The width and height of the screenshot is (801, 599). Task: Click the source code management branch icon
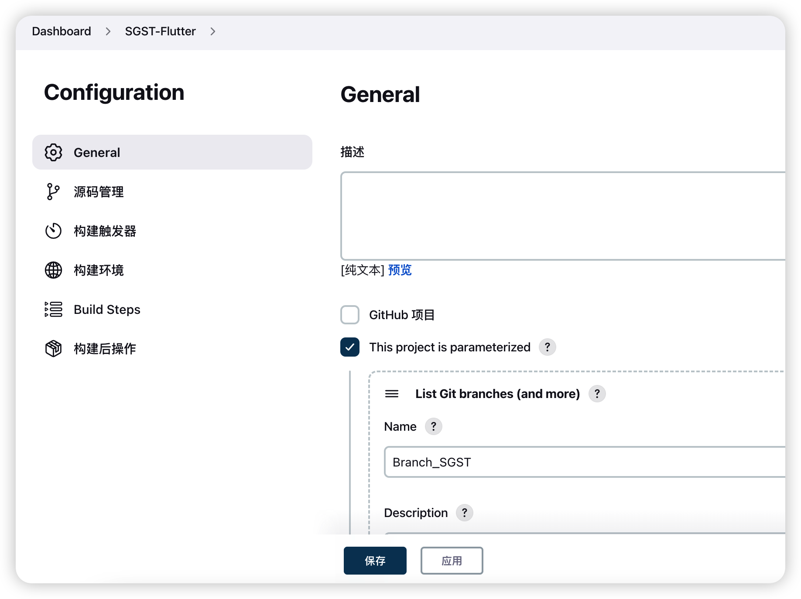[53, 192]
